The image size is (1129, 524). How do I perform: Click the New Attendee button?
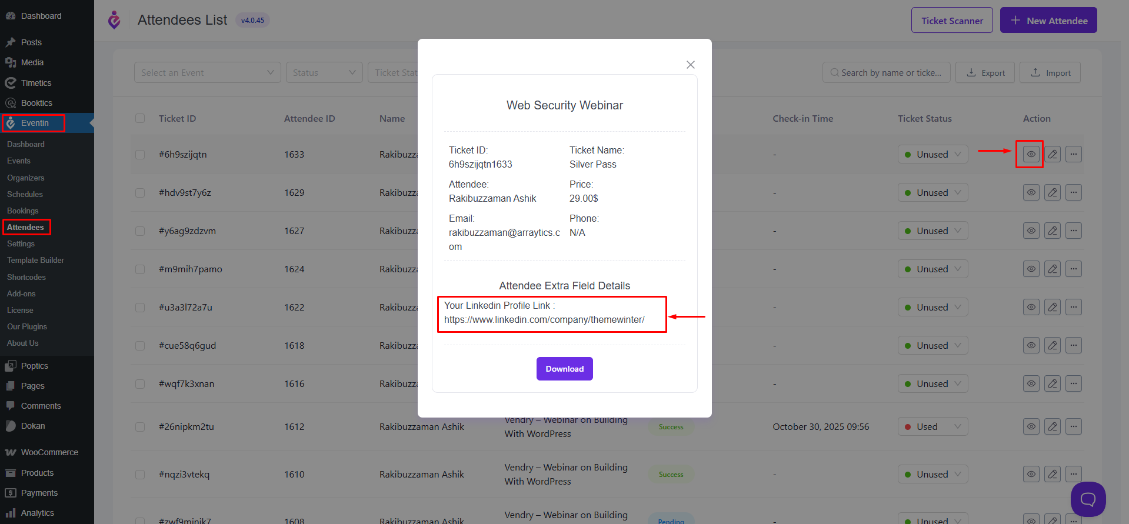[x=1048, y=21]
